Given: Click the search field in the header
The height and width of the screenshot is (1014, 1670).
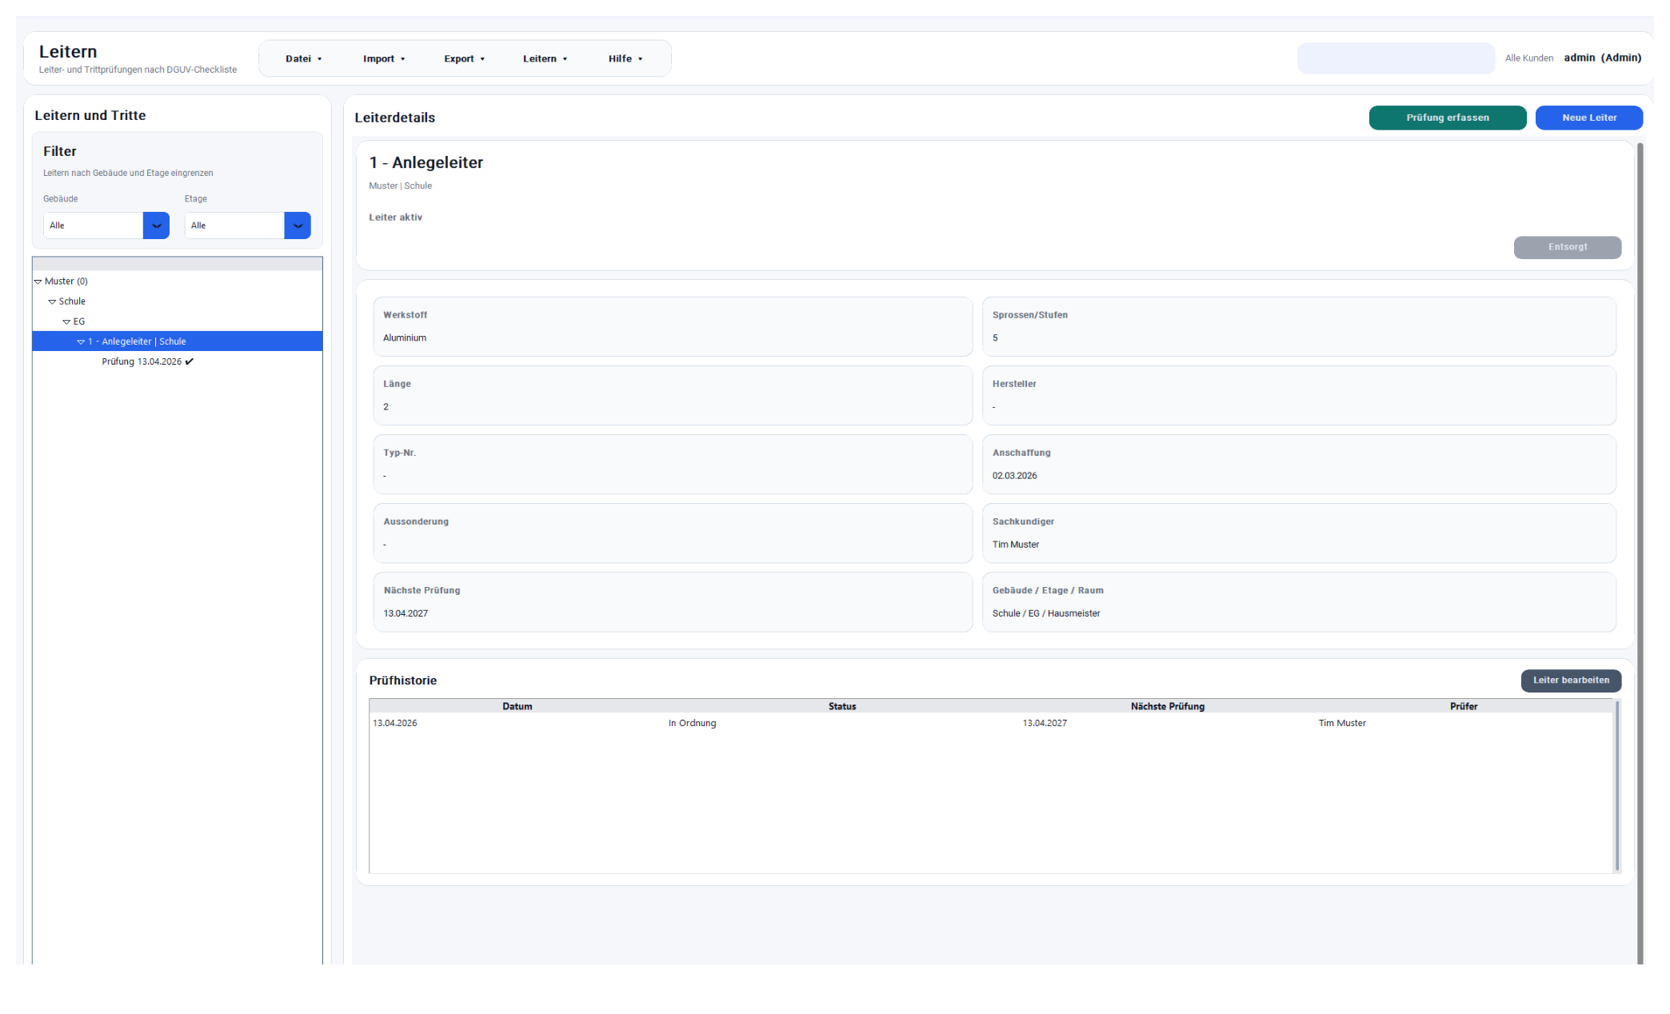Looking at the screenshot, I should [x=1395, y=58].
